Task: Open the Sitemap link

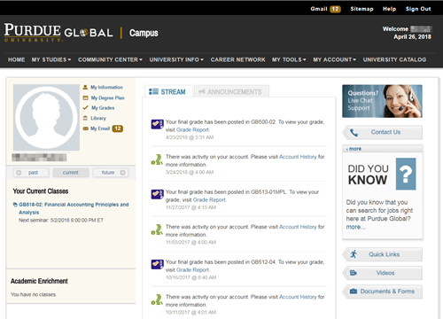Action: [361, 9]
